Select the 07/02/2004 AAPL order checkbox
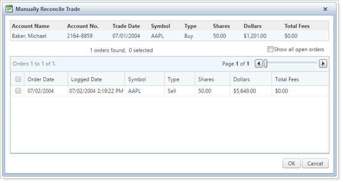343x183 pixels. pos(18,91)
